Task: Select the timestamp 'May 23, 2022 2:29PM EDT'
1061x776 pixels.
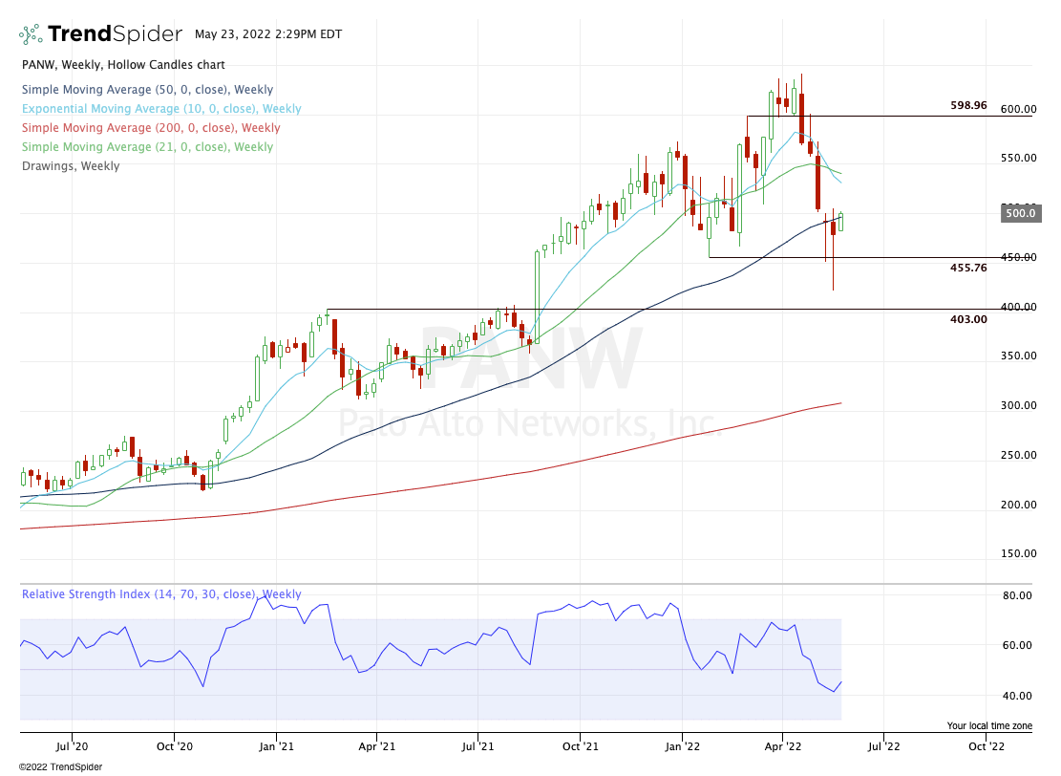Action: pos(268,33)
